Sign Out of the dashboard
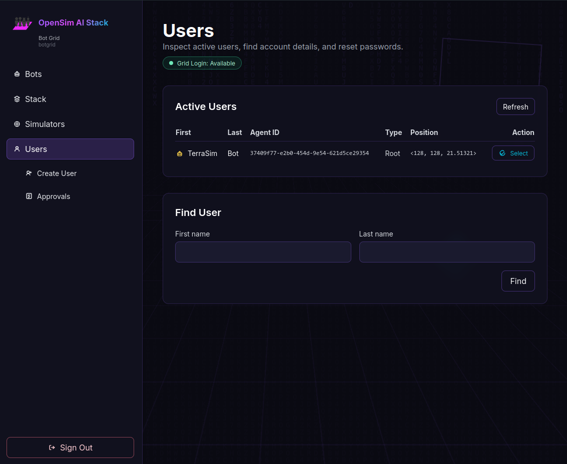The image size is (567, 464). pos(70,447)
